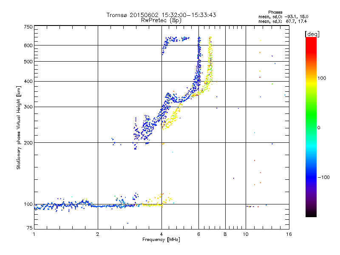Click the "mean, sd,X: 87.7, 17.4" line
This screenshot has width=340, height=255.
coord(283,22)
